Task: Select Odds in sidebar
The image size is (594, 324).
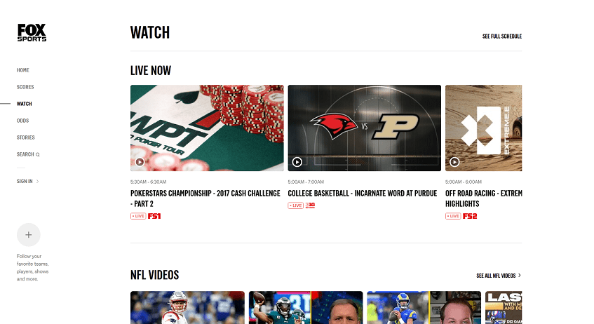Action: pyautogui.click(x=22, y=121)
